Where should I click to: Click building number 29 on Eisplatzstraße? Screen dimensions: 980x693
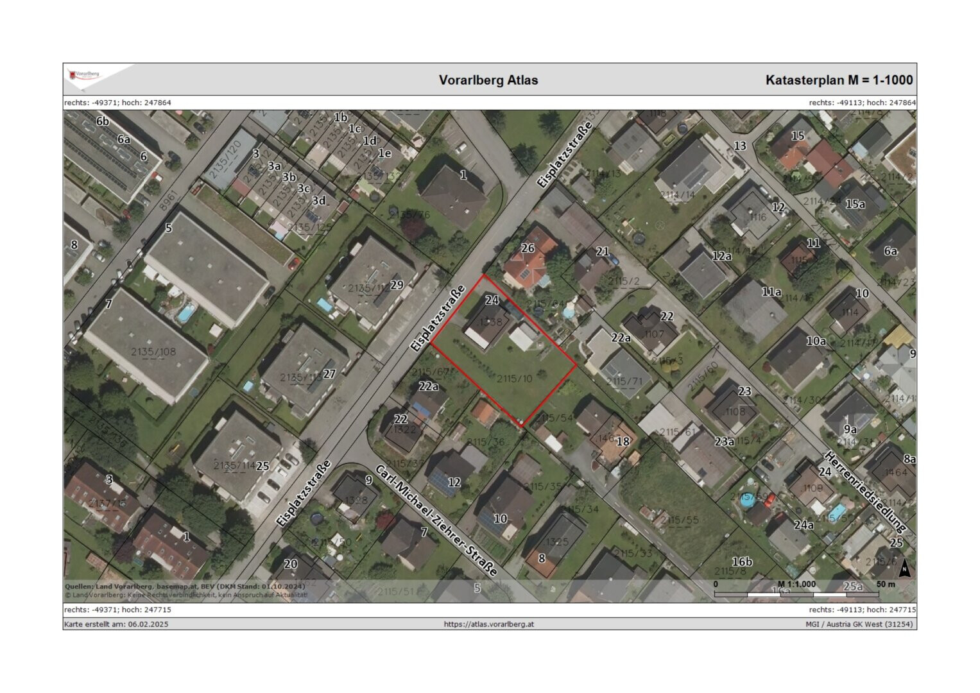[397, 284]
